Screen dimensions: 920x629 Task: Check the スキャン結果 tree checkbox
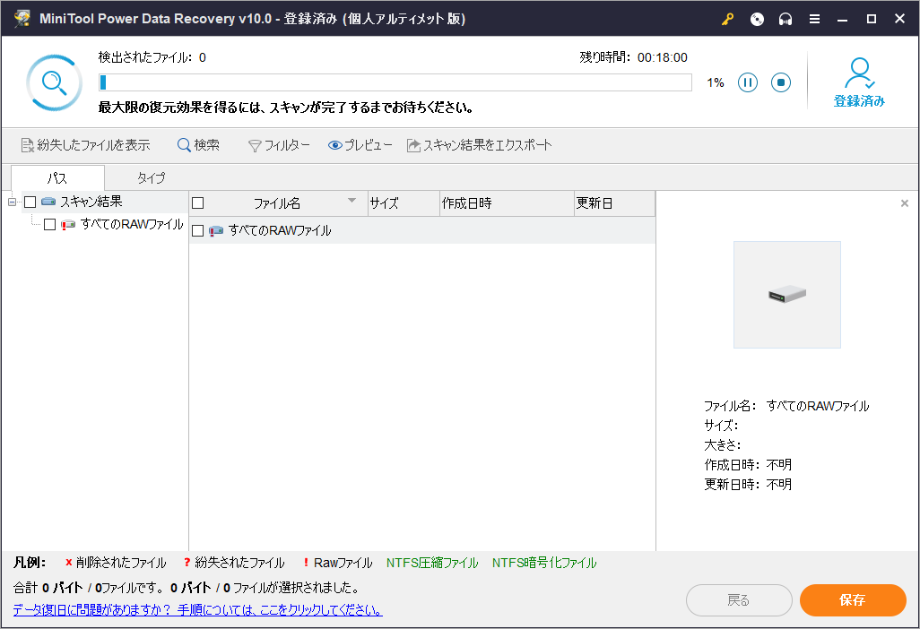(30, 202)
